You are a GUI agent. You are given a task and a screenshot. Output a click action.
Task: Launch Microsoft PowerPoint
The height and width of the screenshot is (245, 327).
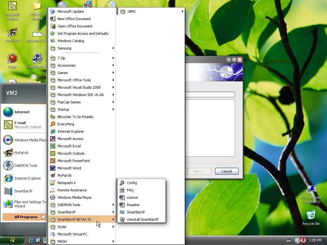[82, 161]
